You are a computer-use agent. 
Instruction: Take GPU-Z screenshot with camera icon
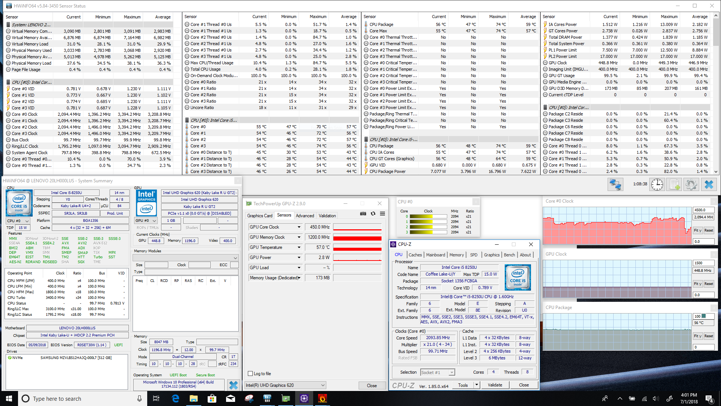[363, 214]
